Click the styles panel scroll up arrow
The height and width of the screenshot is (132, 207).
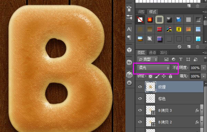[x=206, y=17]
